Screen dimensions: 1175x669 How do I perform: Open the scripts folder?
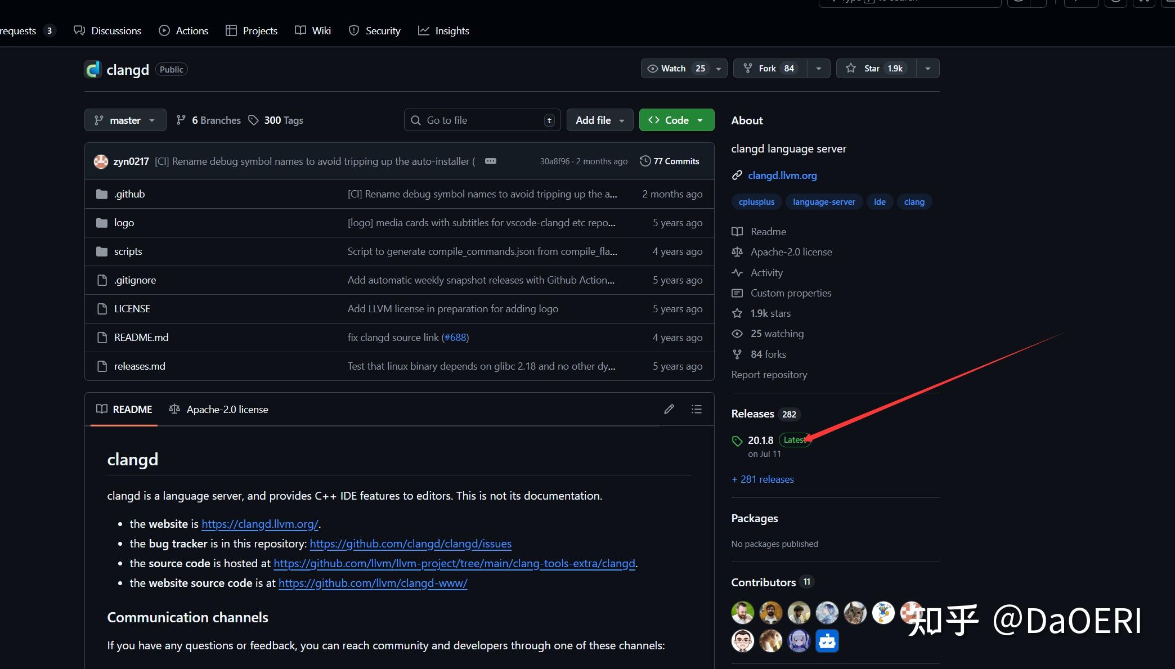coord(128,252)
